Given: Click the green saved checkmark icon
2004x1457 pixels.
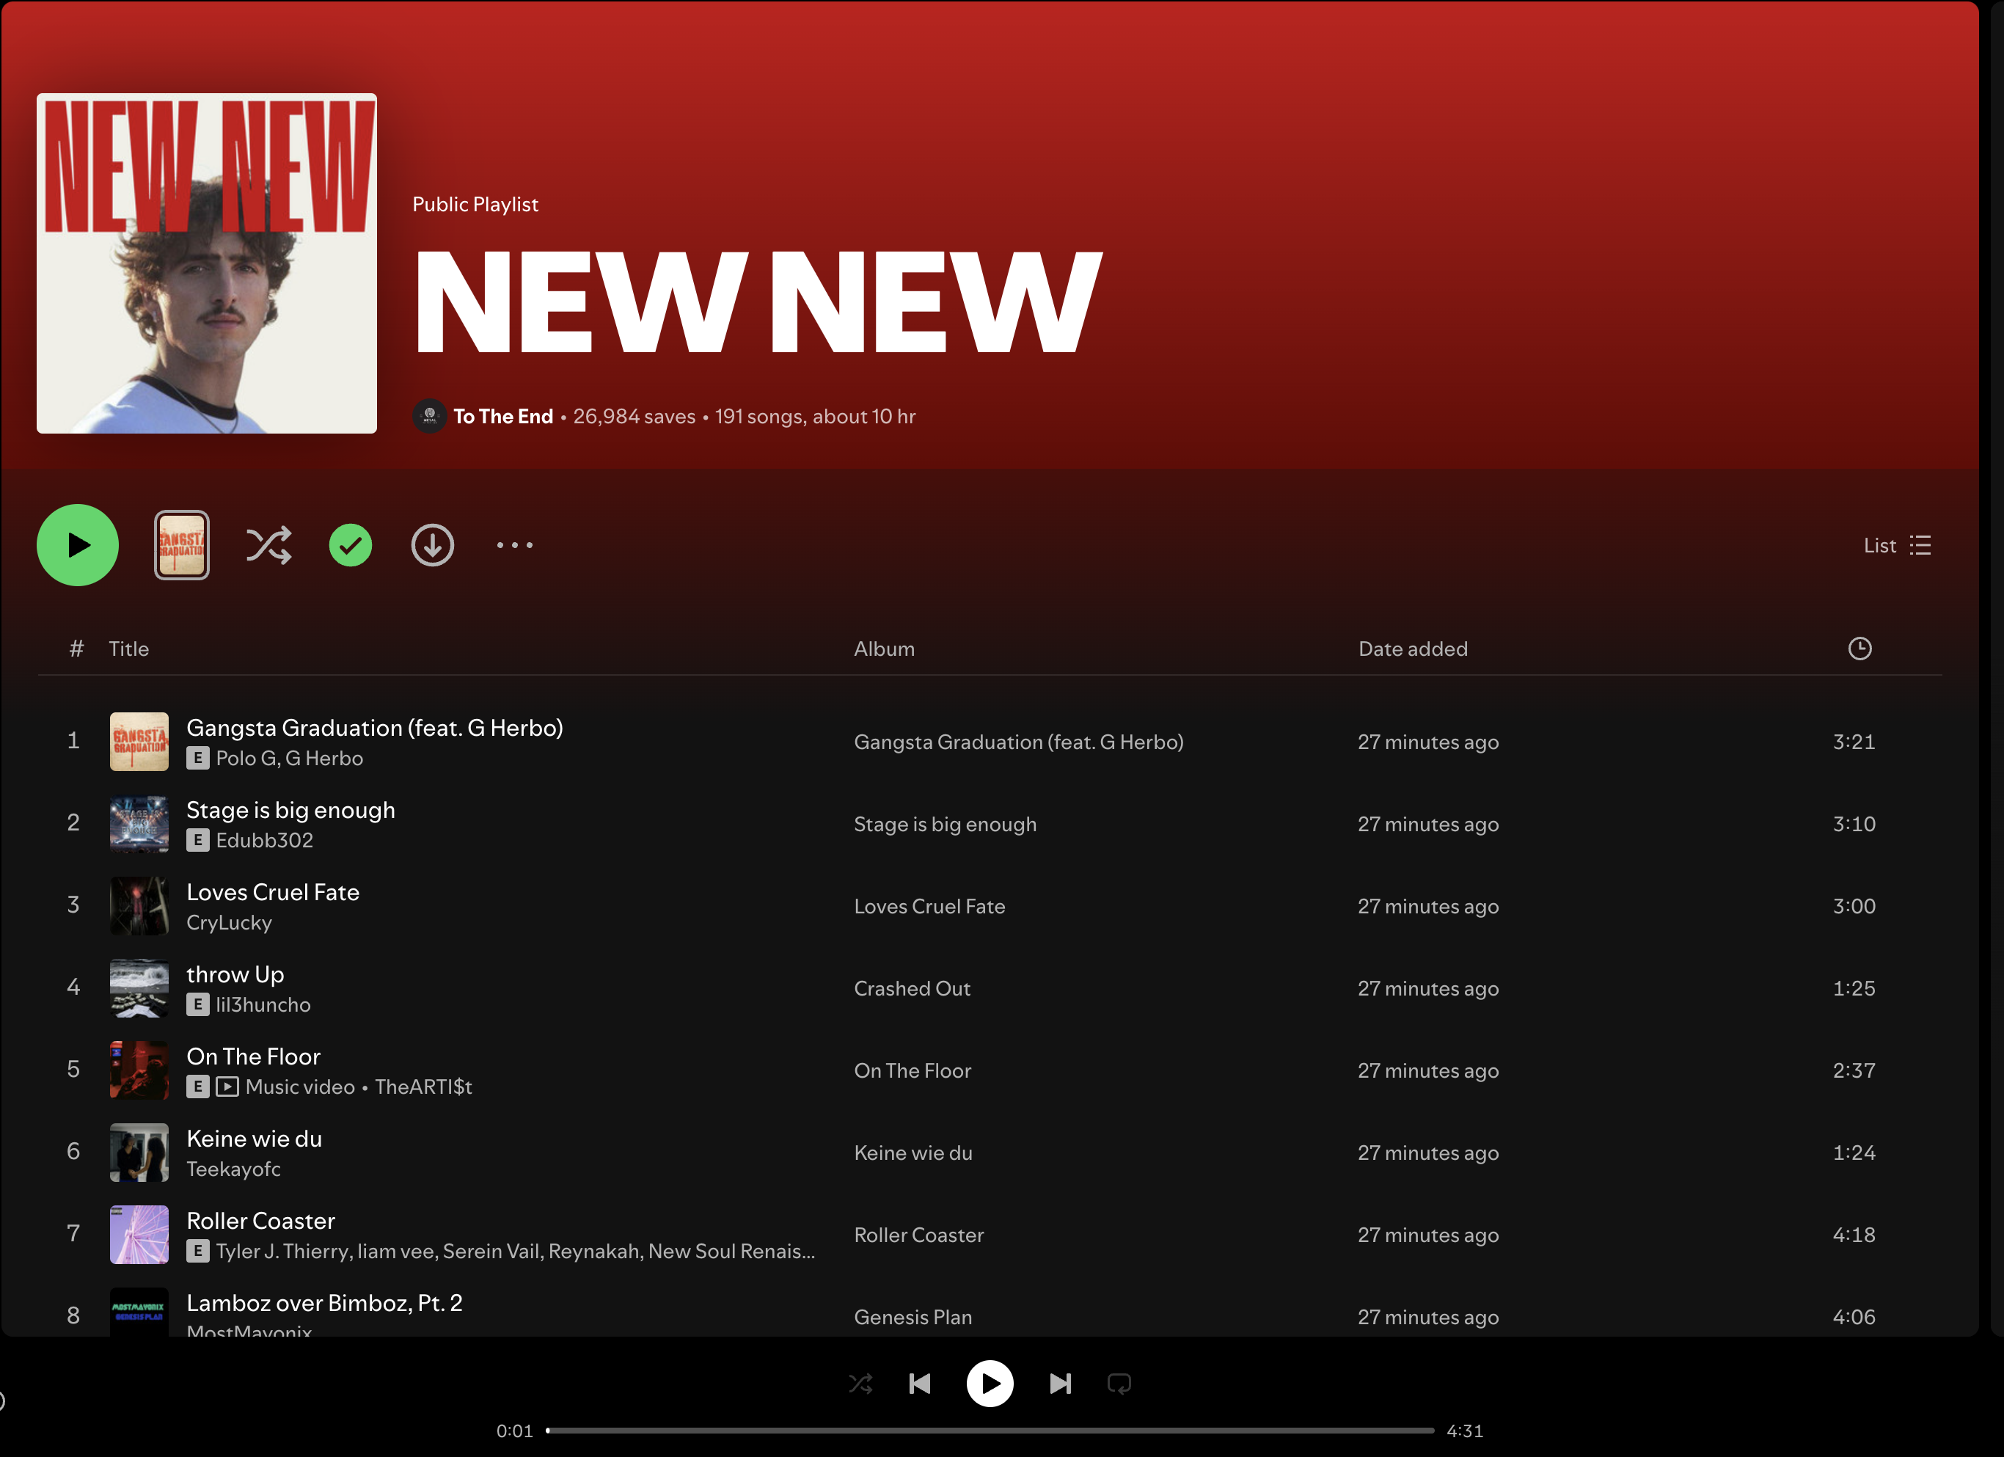Looking at the screenshot, I should [350, 545].
